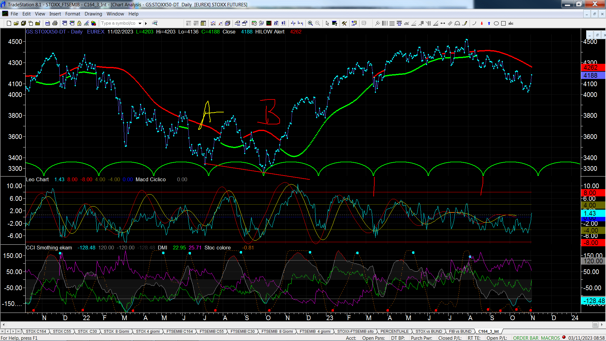Switch to FTSEMIB C164 tab
The width and height of the screenshot is (606, 341).
(x=180, y=331)
